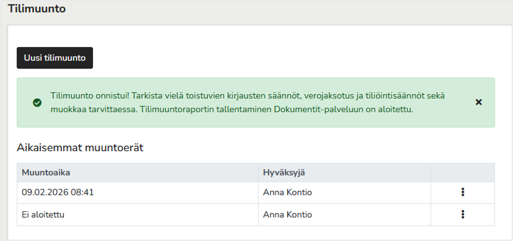This screenshot has width=513, height=241.
Task: Click the Uusi tilimuunto button
Action: 55,58
